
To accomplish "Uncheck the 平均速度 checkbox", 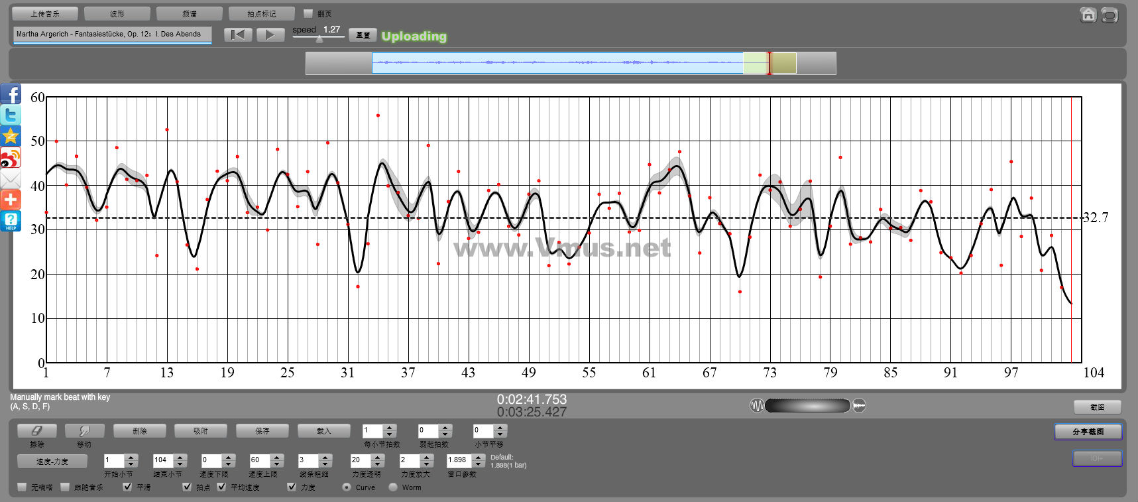I will [x=221, y=487].
